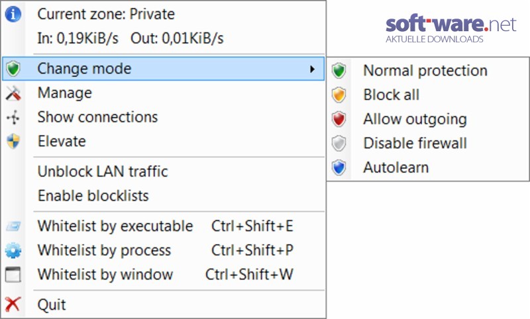Expand the Change mode submenu arrow
530x319 pixels.
(x=312, y=69)
